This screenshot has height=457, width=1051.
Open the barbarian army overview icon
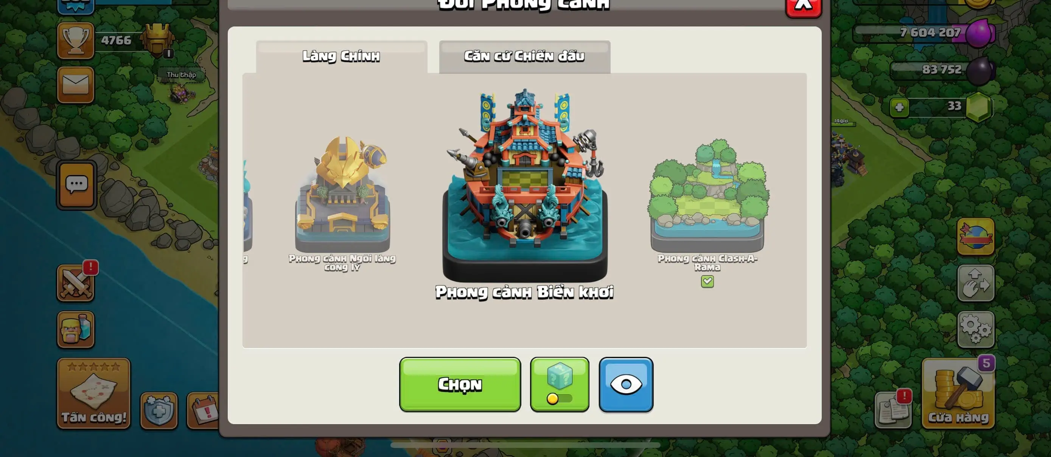76,329
